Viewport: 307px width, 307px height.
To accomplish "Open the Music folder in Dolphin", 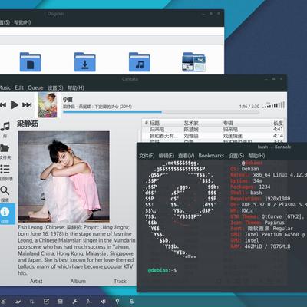I will (x=140, y=62).
